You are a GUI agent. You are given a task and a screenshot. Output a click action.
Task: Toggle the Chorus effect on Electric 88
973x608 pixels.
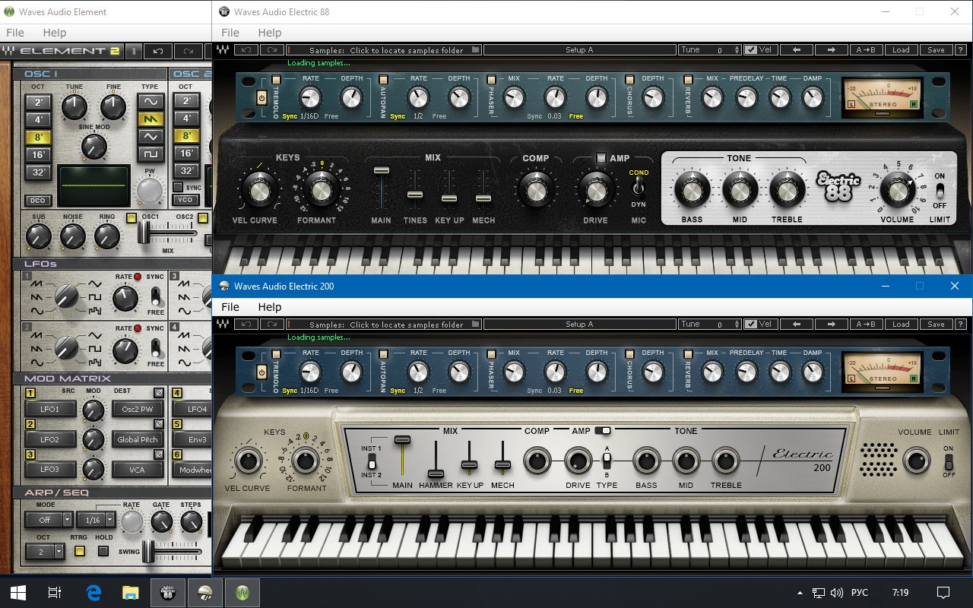point(629,80)
